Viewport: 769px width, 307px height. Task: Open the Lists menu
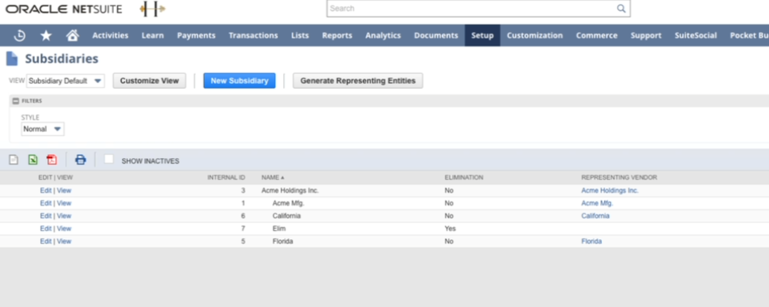click(300, 36)
